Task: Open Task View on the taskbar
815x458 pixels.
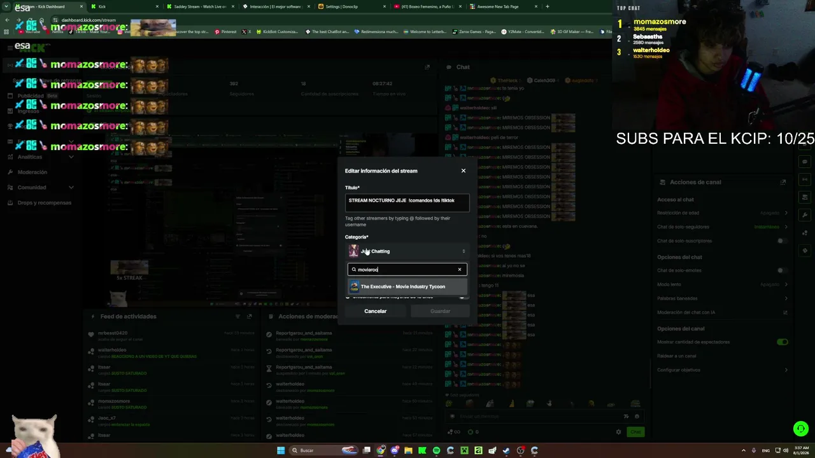Action: (367, 450)
